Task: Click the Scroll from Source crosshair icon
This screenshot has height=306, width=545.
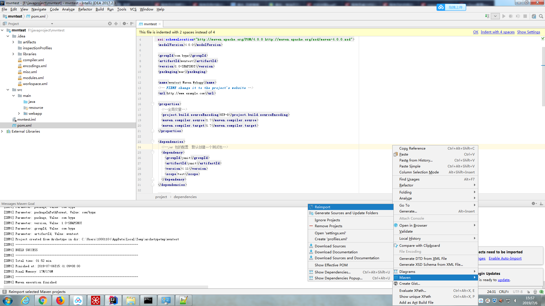Action: point(110,24)
